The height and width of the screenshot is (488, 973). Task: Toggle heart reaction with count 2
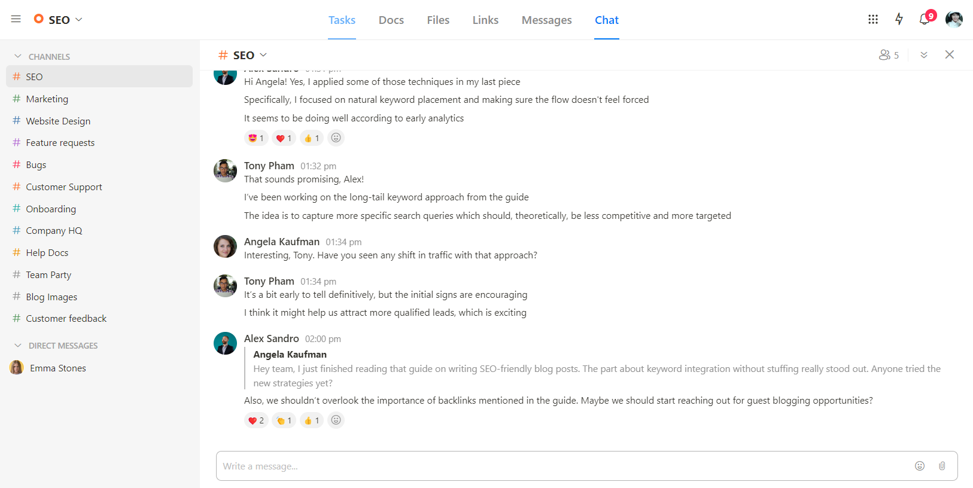256,420
